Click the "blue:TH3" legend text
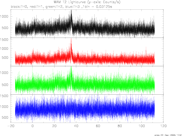The width and height of the screenshot is (182, 136). point(72,7)
